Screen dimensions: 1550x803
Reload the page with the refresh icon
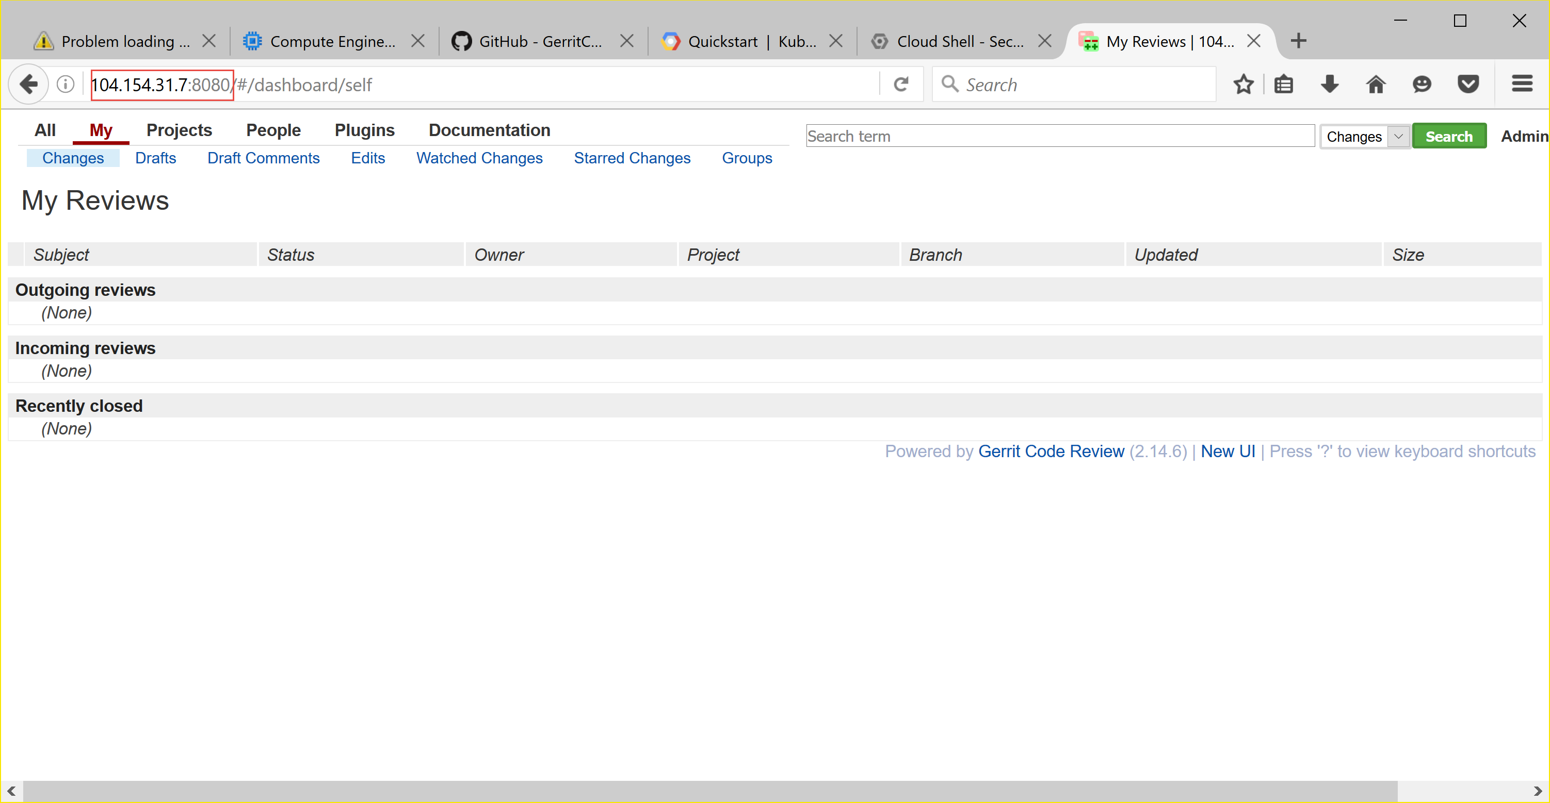(901, 84)
